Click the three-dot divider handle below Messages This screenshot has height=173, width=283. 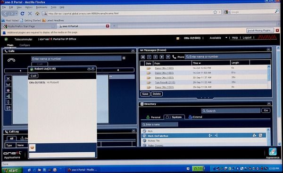click(205, 98)
